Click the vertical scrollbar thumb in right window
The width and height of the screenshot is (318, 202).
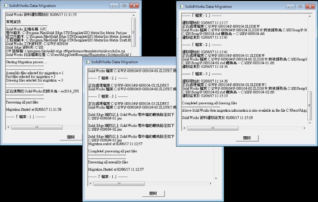pyautogui.click(x=310, y=106)
